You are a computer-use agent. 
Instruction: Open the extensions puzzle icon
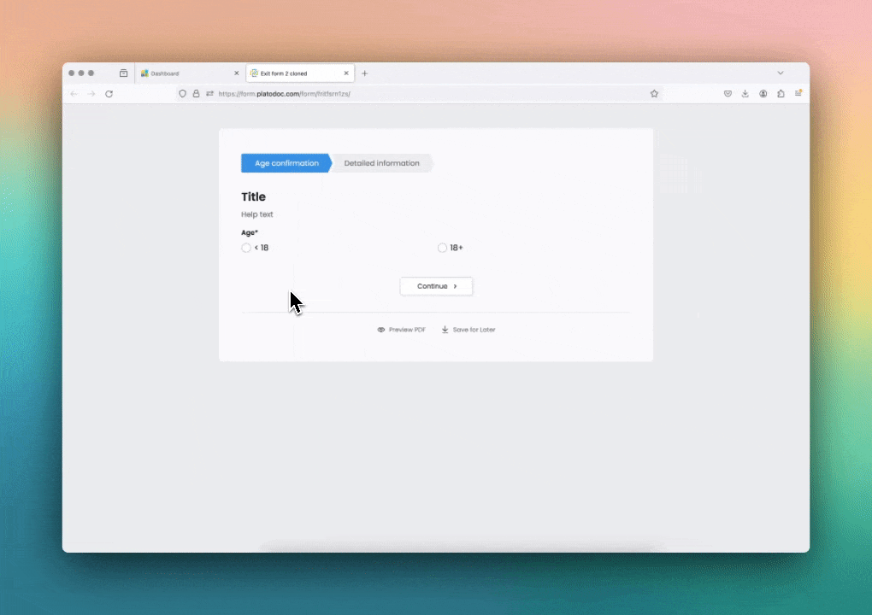(x=781, y=94)
